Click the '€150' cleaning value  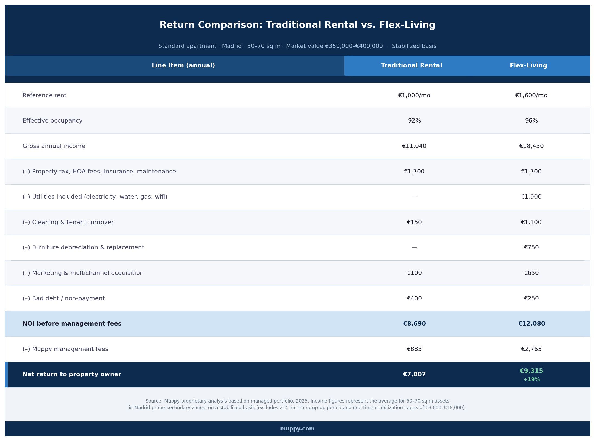coord(414,223)
